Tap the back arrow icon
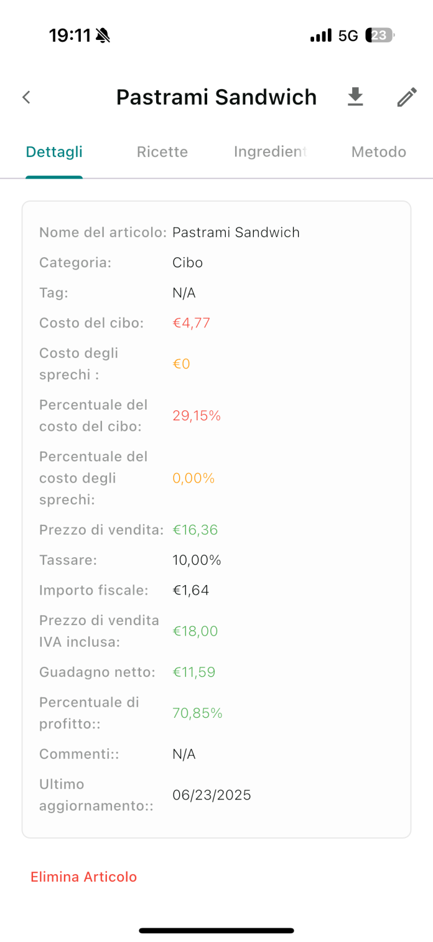 pyautogui.click(x=26, y=97)
